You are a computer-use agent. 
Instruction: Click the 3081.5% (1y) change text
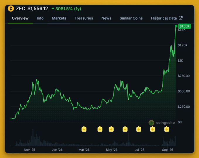68,9
